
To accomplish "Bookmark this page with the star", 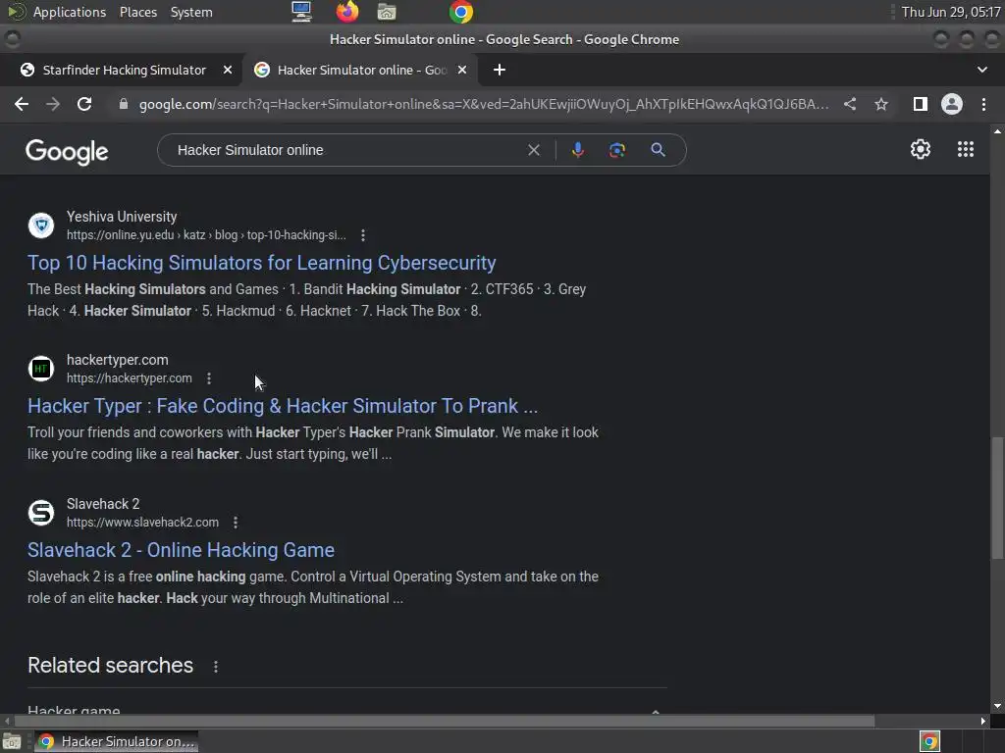I will point(881,104).
